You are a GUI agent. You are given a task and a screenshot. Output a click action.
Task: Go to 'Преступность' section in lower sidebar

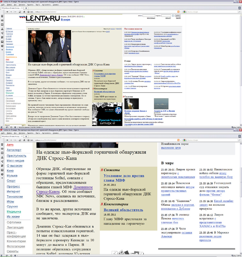(x=16, y=156)
